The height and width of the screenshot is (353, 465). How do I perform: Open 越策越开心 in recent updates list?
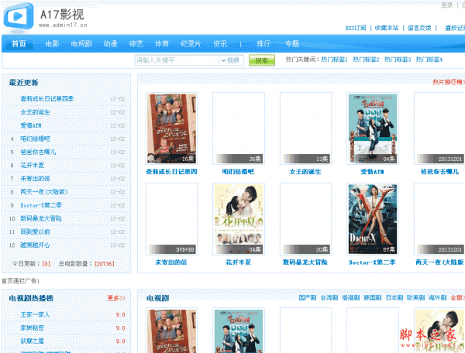[35, 245]
